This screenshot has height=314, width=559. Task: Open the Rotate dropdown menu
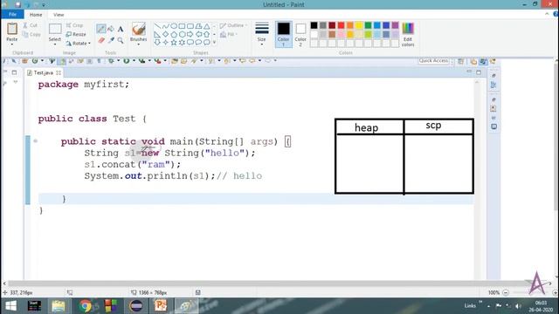tap(78, 44)
